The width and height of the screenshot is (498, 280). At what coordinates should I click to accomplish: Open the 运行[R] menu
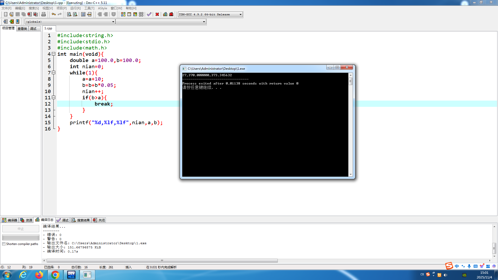[75, 8]
